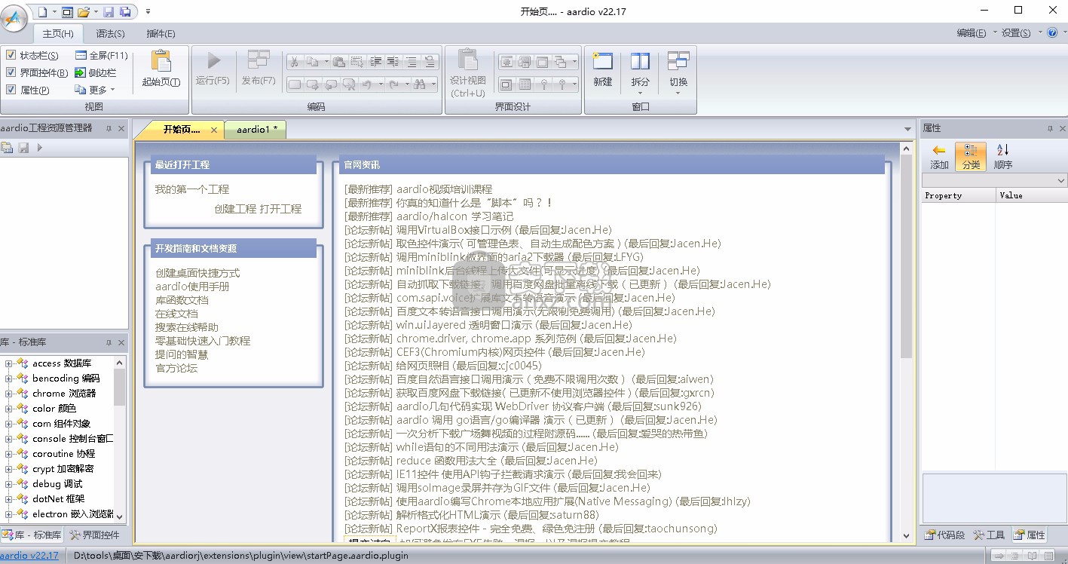Click the scissors cut icon in 编码 group
The width and height of the screenshot is (1068, 564).
tap(295, 62)
